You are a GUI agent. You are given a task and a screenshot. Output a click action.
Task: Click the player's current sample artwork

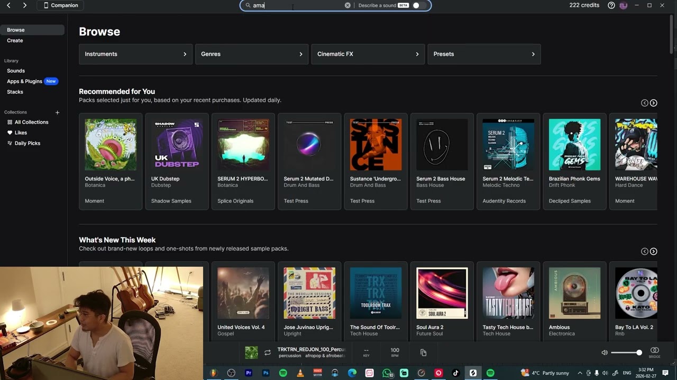click(251, 353)
